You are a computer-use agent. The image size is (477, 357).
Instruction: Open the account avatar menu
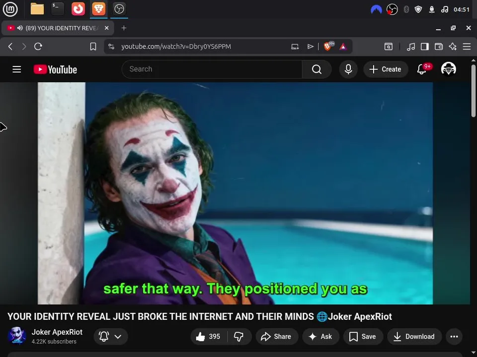448,69
